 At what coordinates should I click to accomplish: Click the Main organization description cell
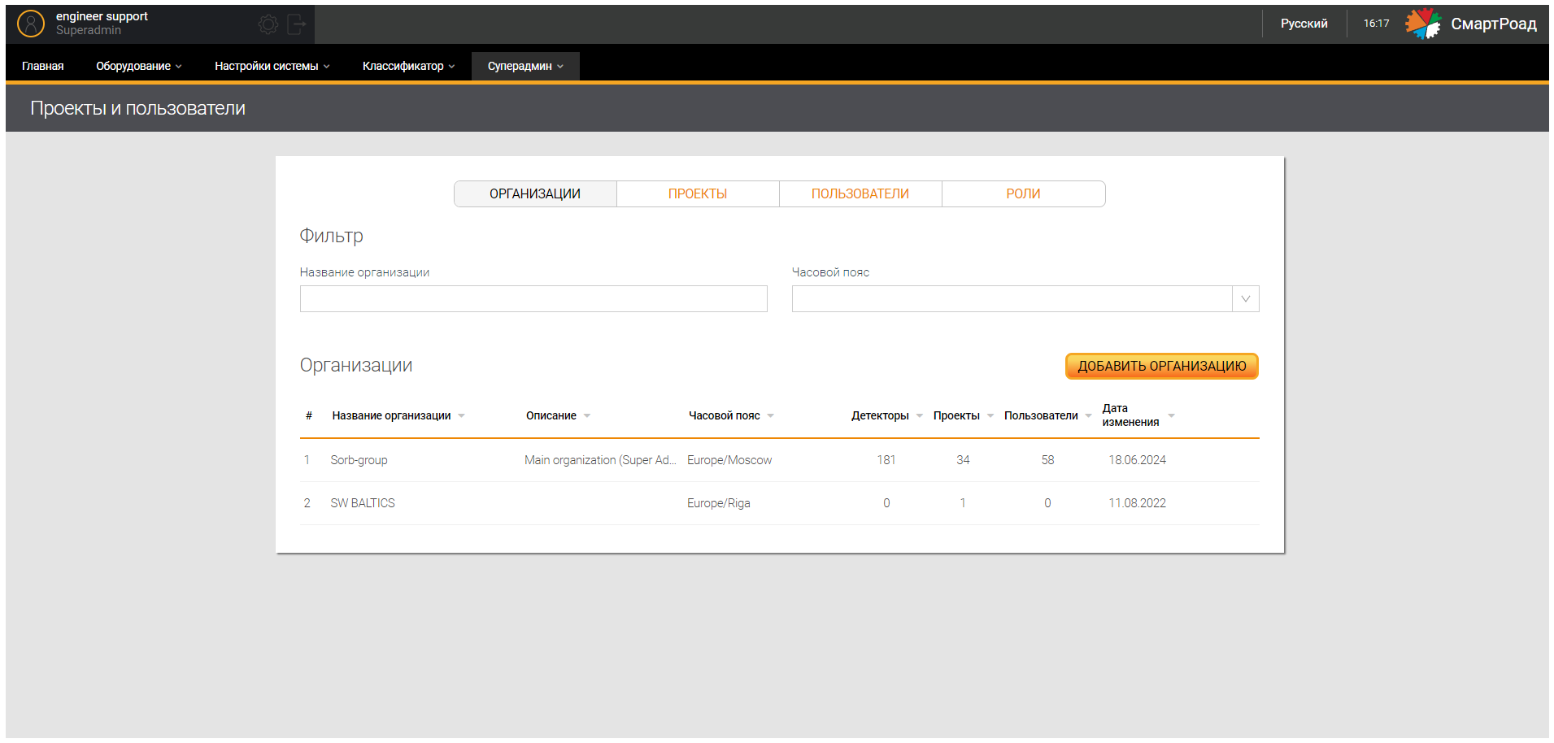click(x=600, y=460)
